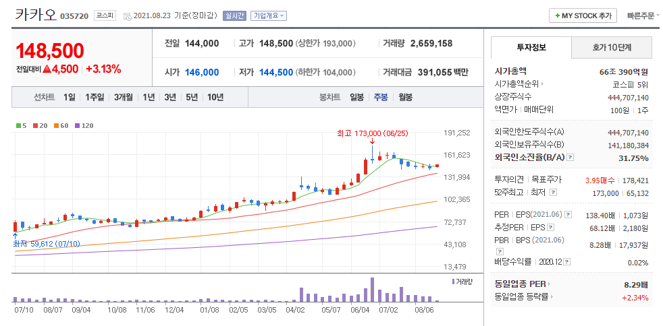The image size is (663, 326).
Task: Click the purple 120-period moving average legend
Action: point(84,126)
